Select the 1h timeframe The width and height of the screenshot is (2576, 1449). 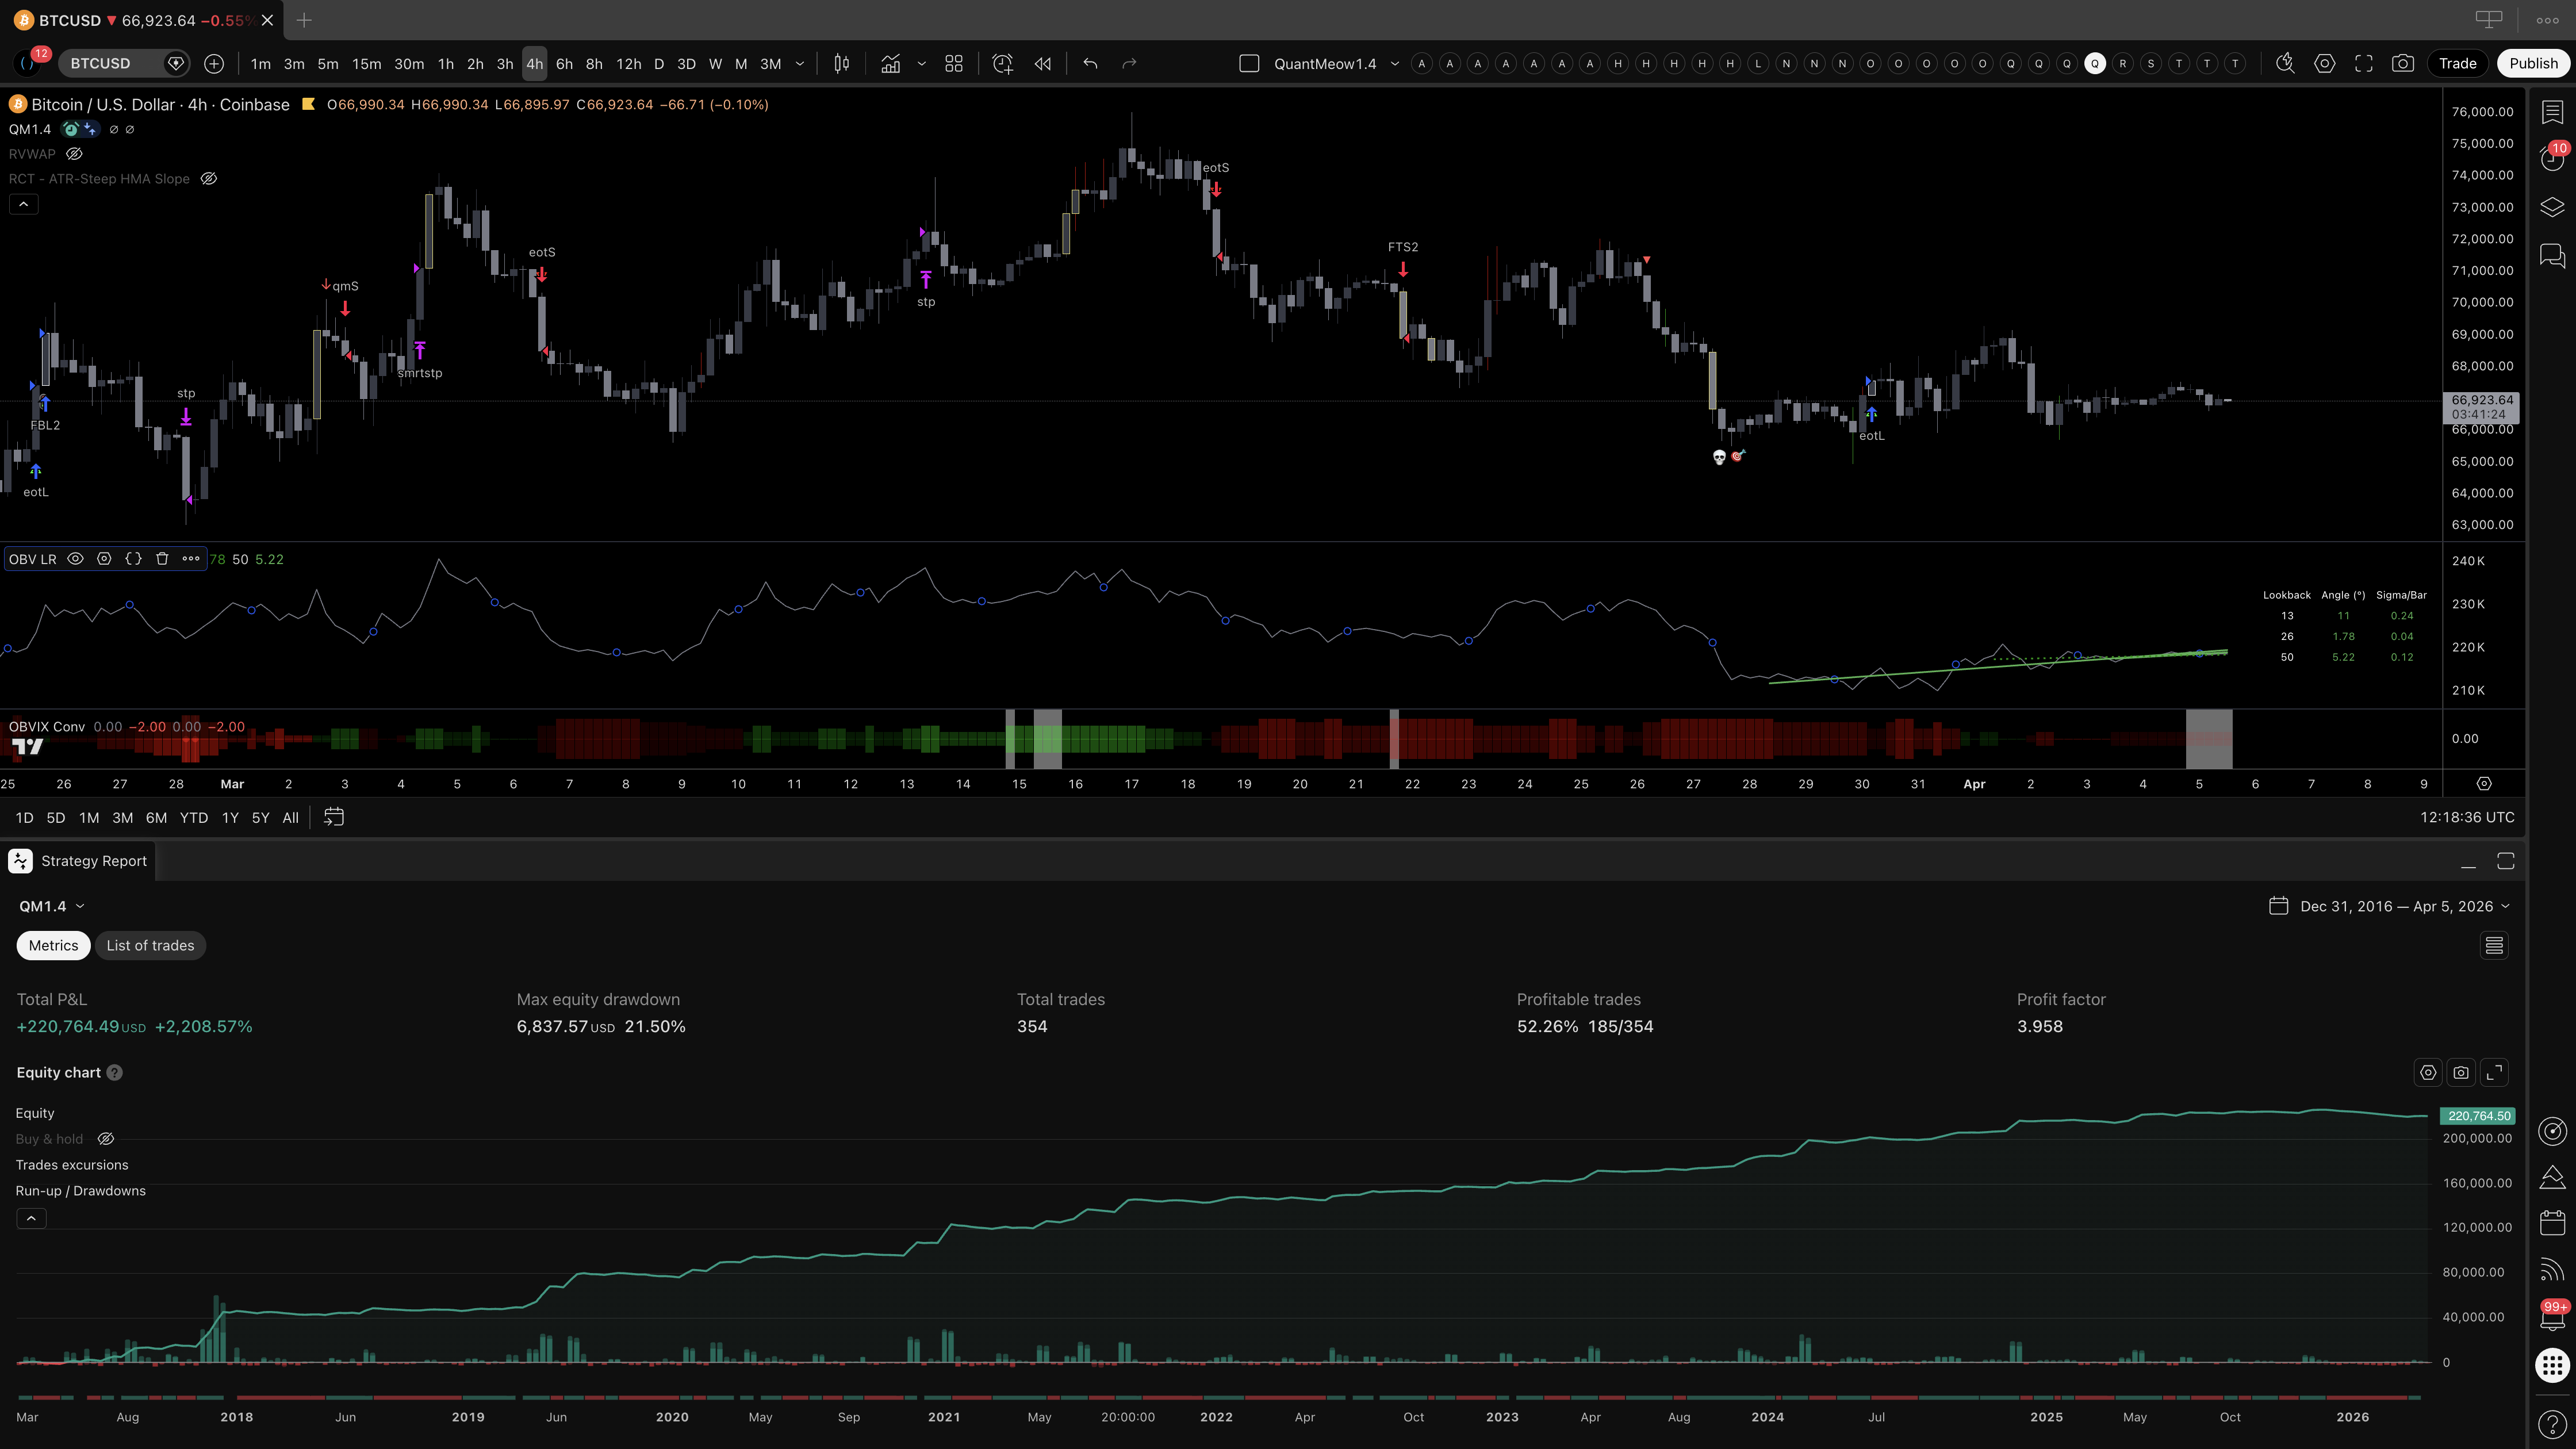[x=445, y=63]
